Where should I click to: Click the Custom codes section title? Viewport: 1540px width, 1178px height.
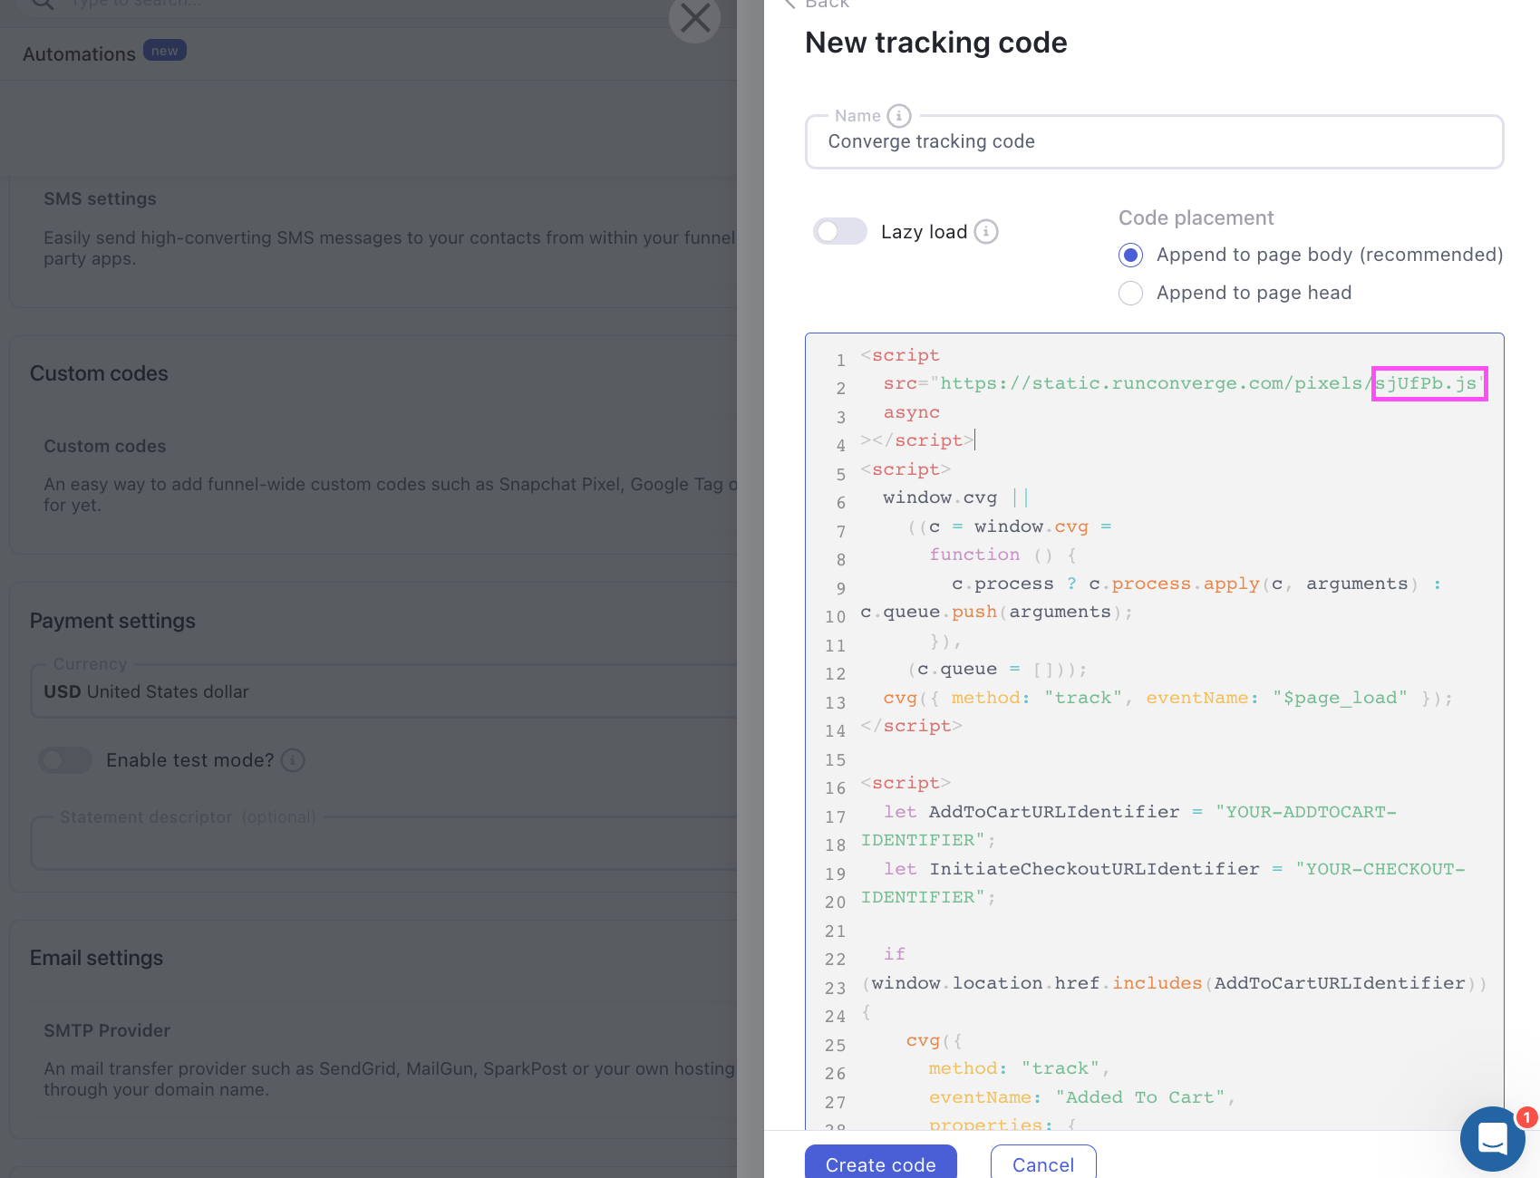click(99, 373)
